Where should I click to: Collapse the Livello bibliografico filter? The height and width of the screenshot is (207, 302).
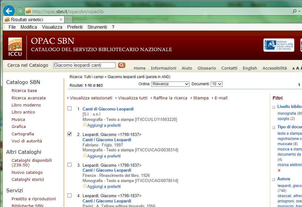pyautogui.click(x=274, y=107)
